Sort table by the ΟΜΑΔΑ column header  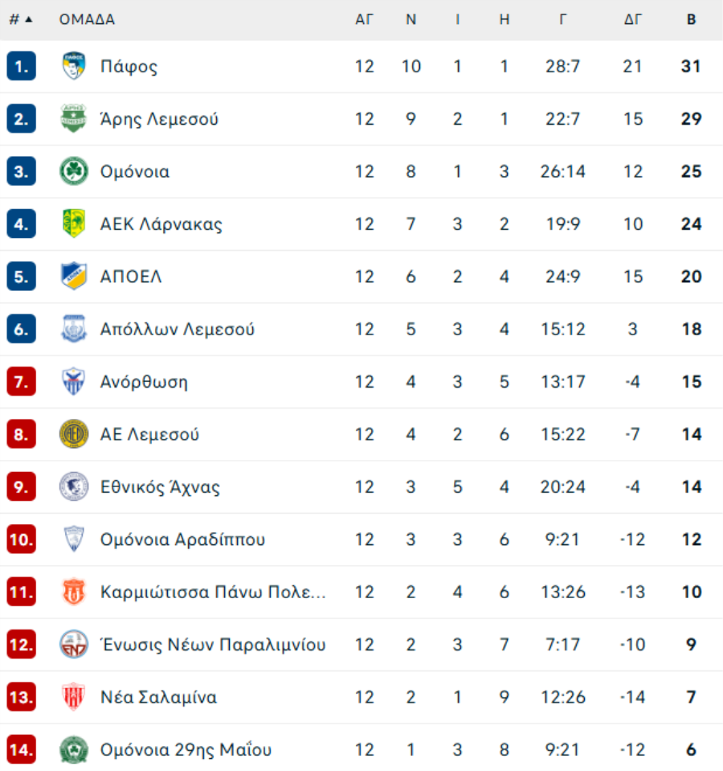coord(87,19)
